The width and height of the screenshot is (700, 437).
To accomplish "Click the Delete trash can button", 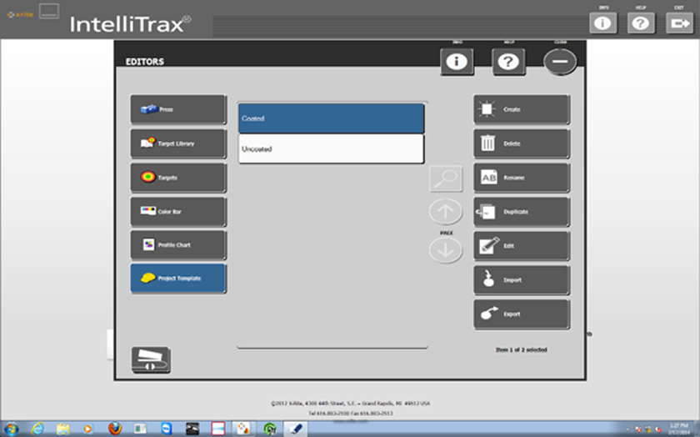I will [522, 143].
